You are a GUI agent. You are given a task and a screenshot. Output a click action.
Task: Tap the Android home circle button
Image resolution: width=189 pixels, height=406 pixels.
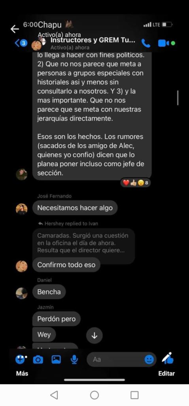94,395
